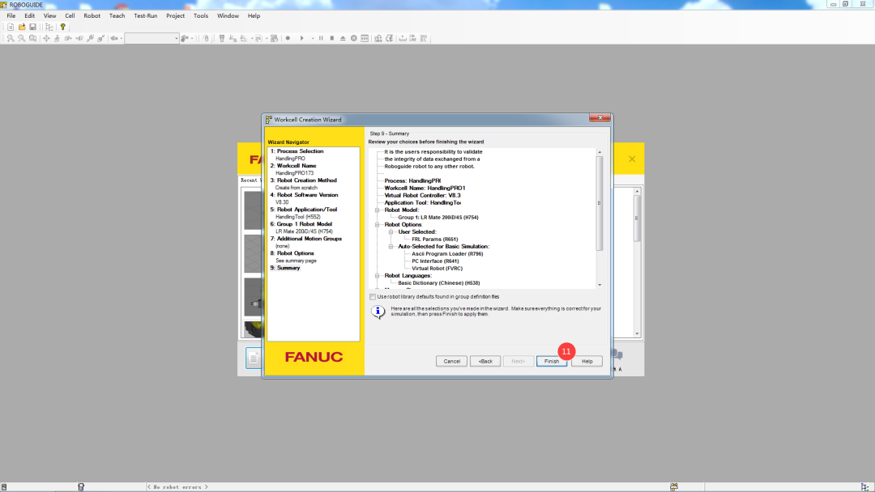Viewport: 875px width, 492px height.
Task: Click the up arrow of summary scrollbar
Action: pyautogui.click(x=600, y=152)
